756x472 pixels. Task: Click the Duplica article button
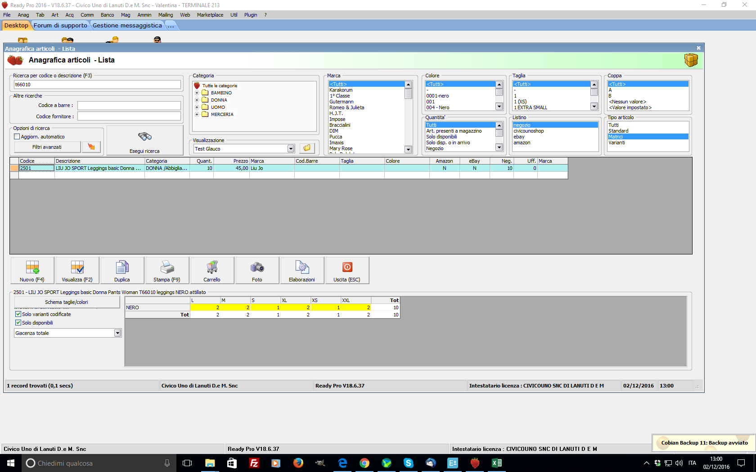coord(122,270)
